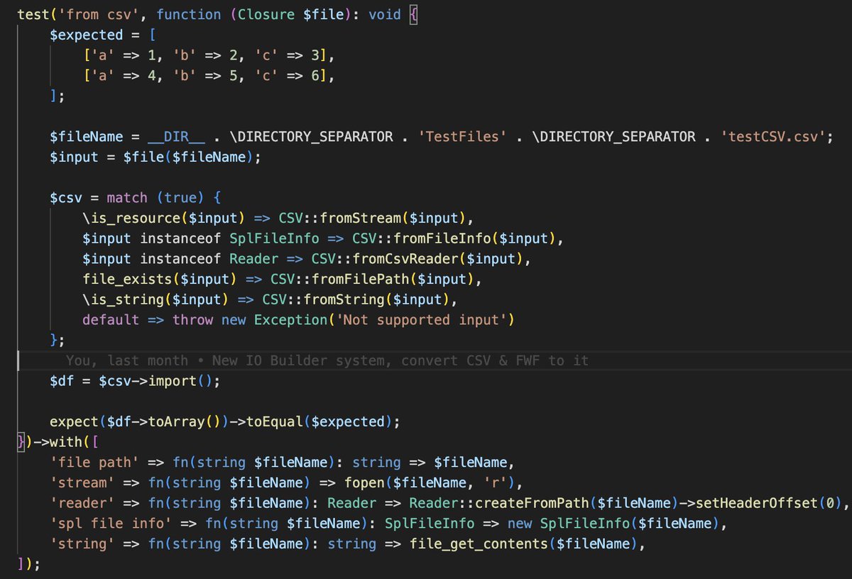
Task: Click the 'reader' dataset key
Action: point(82,503)
